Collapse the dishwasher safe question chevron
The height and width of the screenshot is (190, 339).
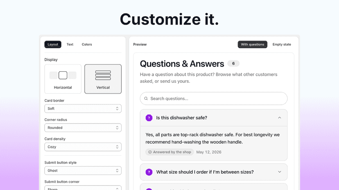click(x=280, y=117)
